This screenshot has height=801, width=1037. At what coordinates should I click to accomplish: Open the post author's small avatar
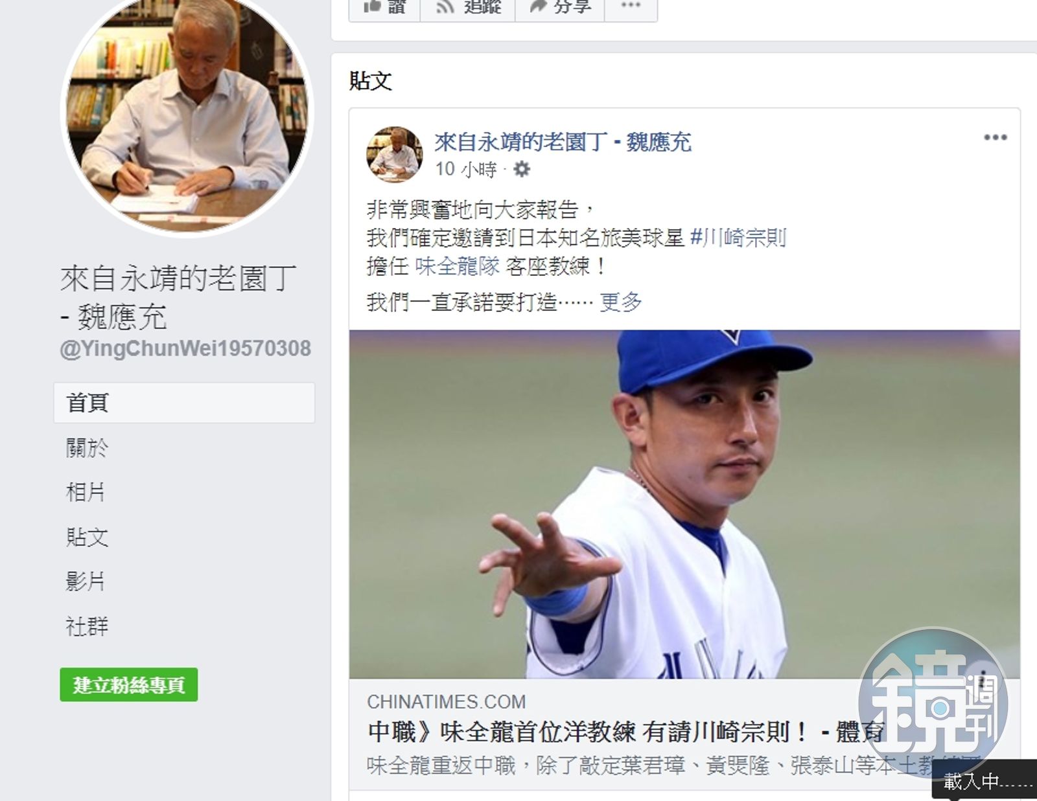pos(395,154)
